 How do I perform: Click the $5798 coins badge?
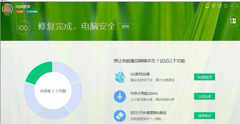coord(32,12)
